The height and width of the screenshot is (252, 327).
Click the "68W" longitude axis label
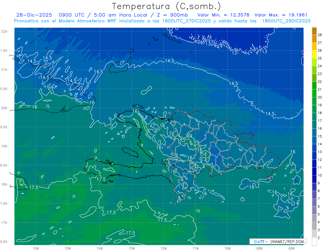click(291, 248)
